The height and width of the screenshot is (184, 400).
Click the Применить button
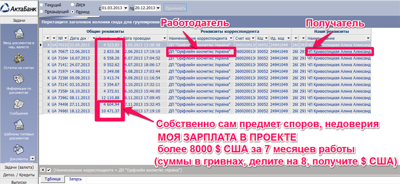point(175,8)
